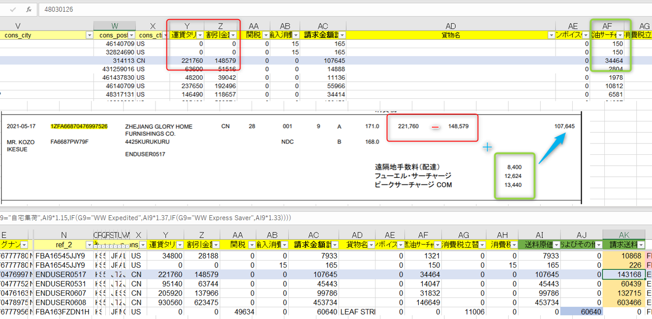Image resolution: width=652 pixels, height=319 pixels.
Task: Click fuel surcharge cell 6581
Action: (x=607, y=94)
